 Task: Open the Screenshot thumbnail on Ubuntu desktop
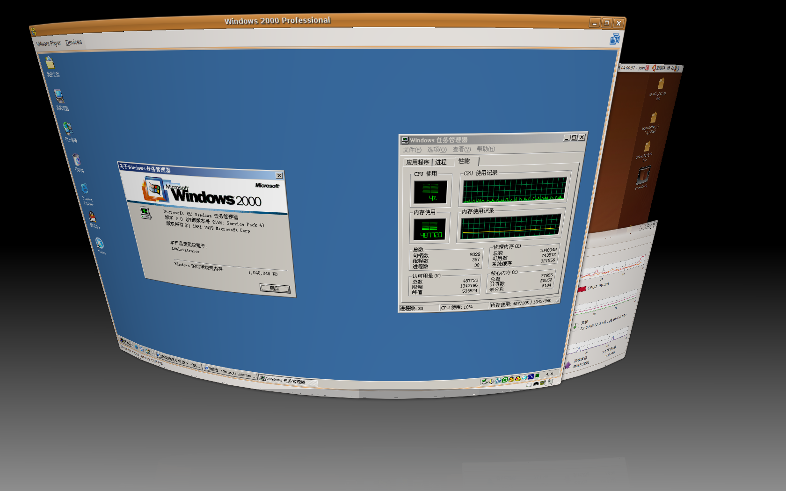click(643, 176)
